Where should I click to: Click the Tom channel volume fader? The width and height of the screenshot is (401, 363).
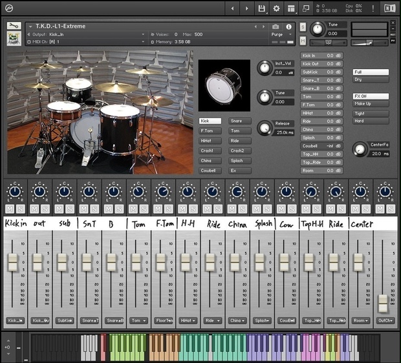[136, 262]
